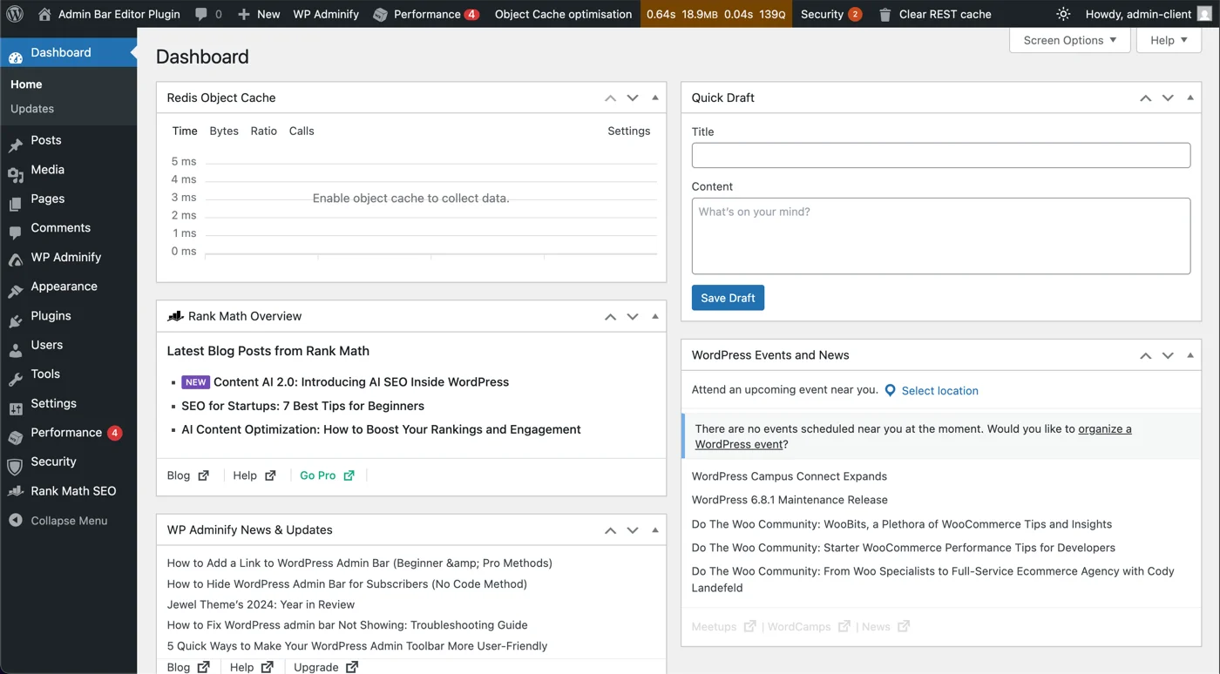Switch Redis chart to Bytes tab
Viewport: 1220px width, 674px height.
[x=224, y=131]
